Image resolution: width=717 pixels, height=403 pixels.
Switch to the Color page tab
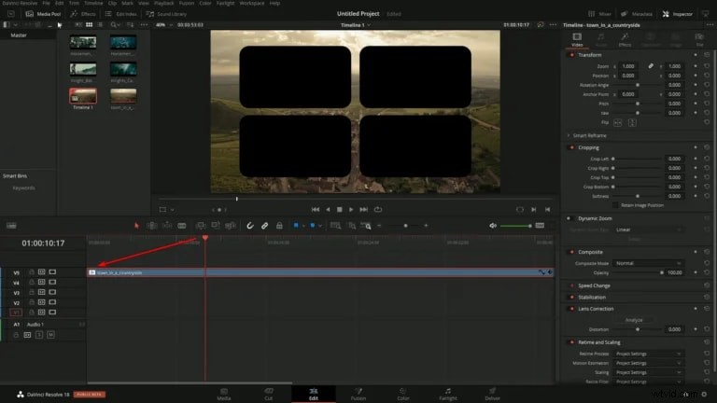[403, 394]
